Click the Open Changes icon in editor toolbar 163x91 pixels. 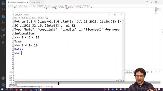147,2
